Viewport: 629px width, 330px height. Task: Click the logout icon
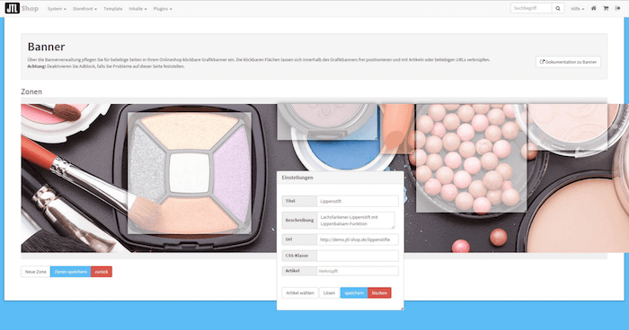pyautogui.click(x=617, y=8)
